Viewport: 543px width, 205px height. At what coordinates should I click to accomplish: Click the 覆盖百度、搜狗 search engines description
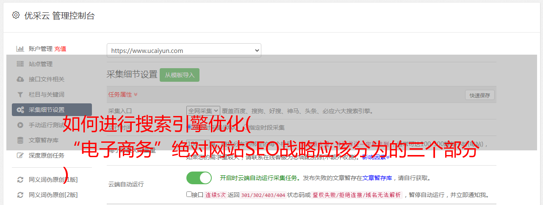(x=298, y=111)
